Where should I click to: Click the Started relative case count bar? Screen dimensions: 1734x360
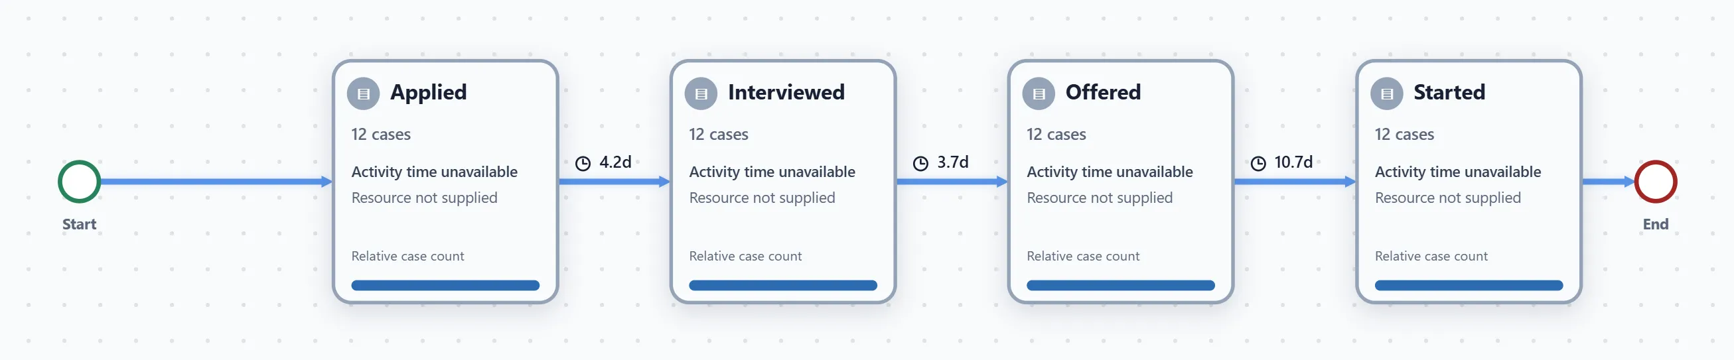[x=1469, y=285]
